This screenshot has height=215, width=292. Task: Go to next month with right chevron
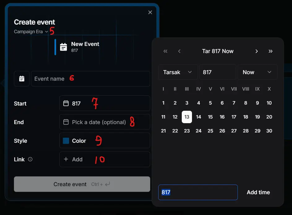256,51
